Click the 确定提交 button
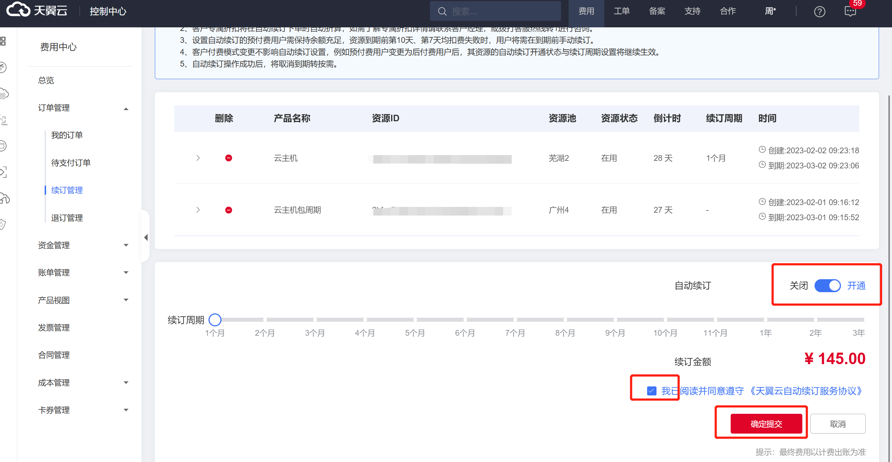 pos(766,424)
